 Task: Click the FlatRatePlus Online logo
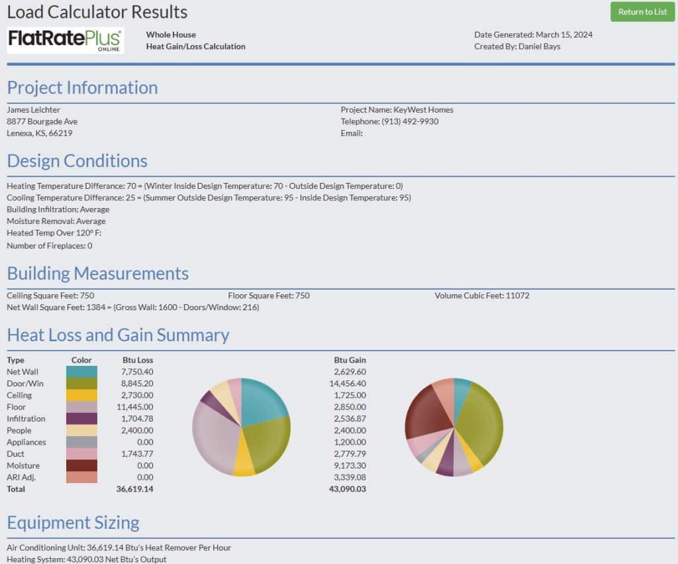pyautogui.click(x=65, y=40)
